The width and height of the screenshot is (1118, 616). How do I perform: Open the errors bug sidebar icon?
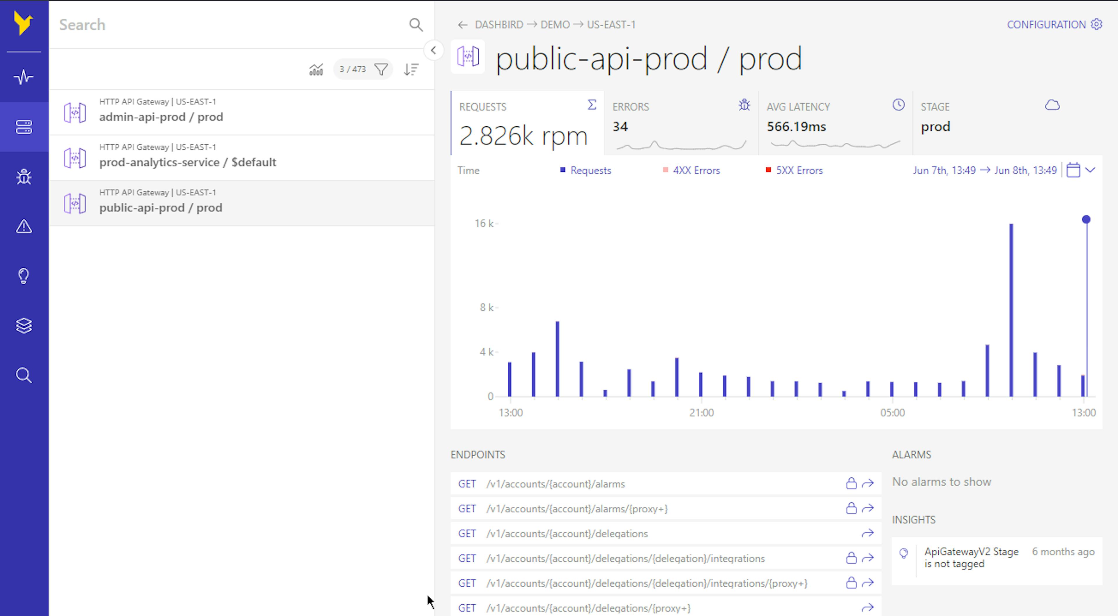coord(24,177)
